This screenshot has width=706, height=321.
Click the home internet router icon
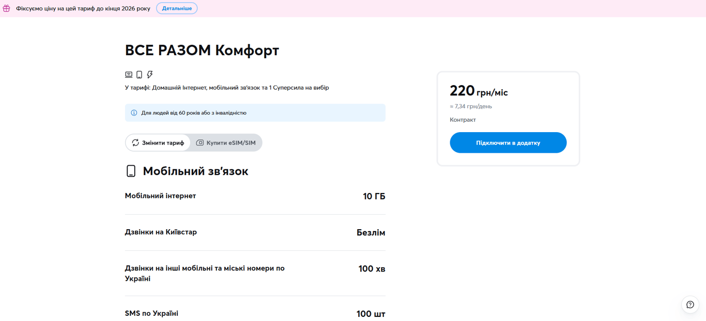[129, 75]
